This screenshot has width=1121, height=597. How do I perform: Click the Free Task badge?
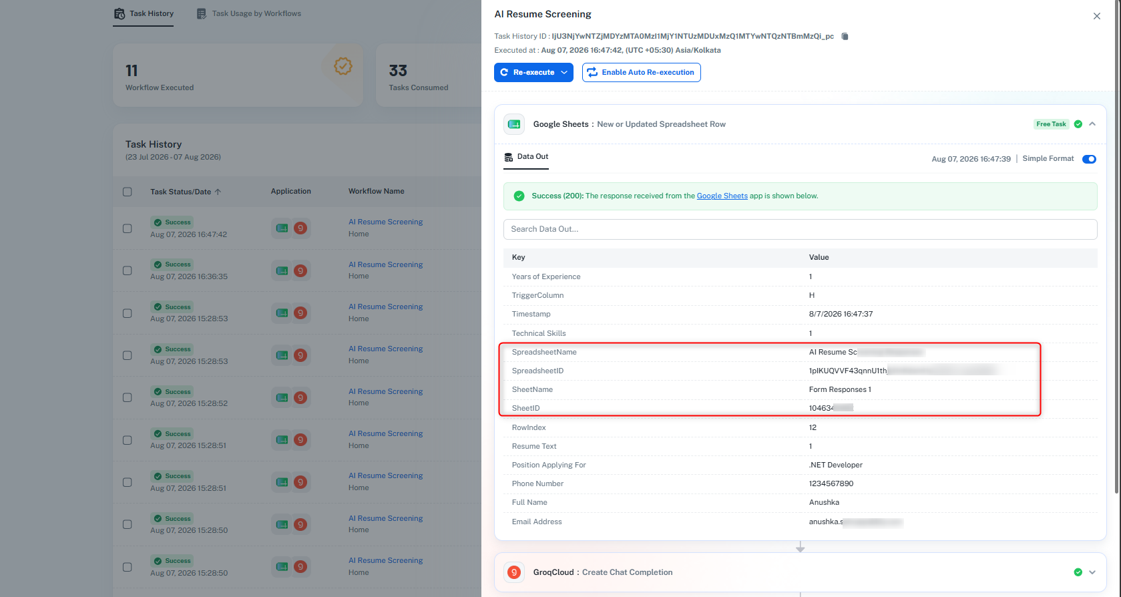point(1051,124)
